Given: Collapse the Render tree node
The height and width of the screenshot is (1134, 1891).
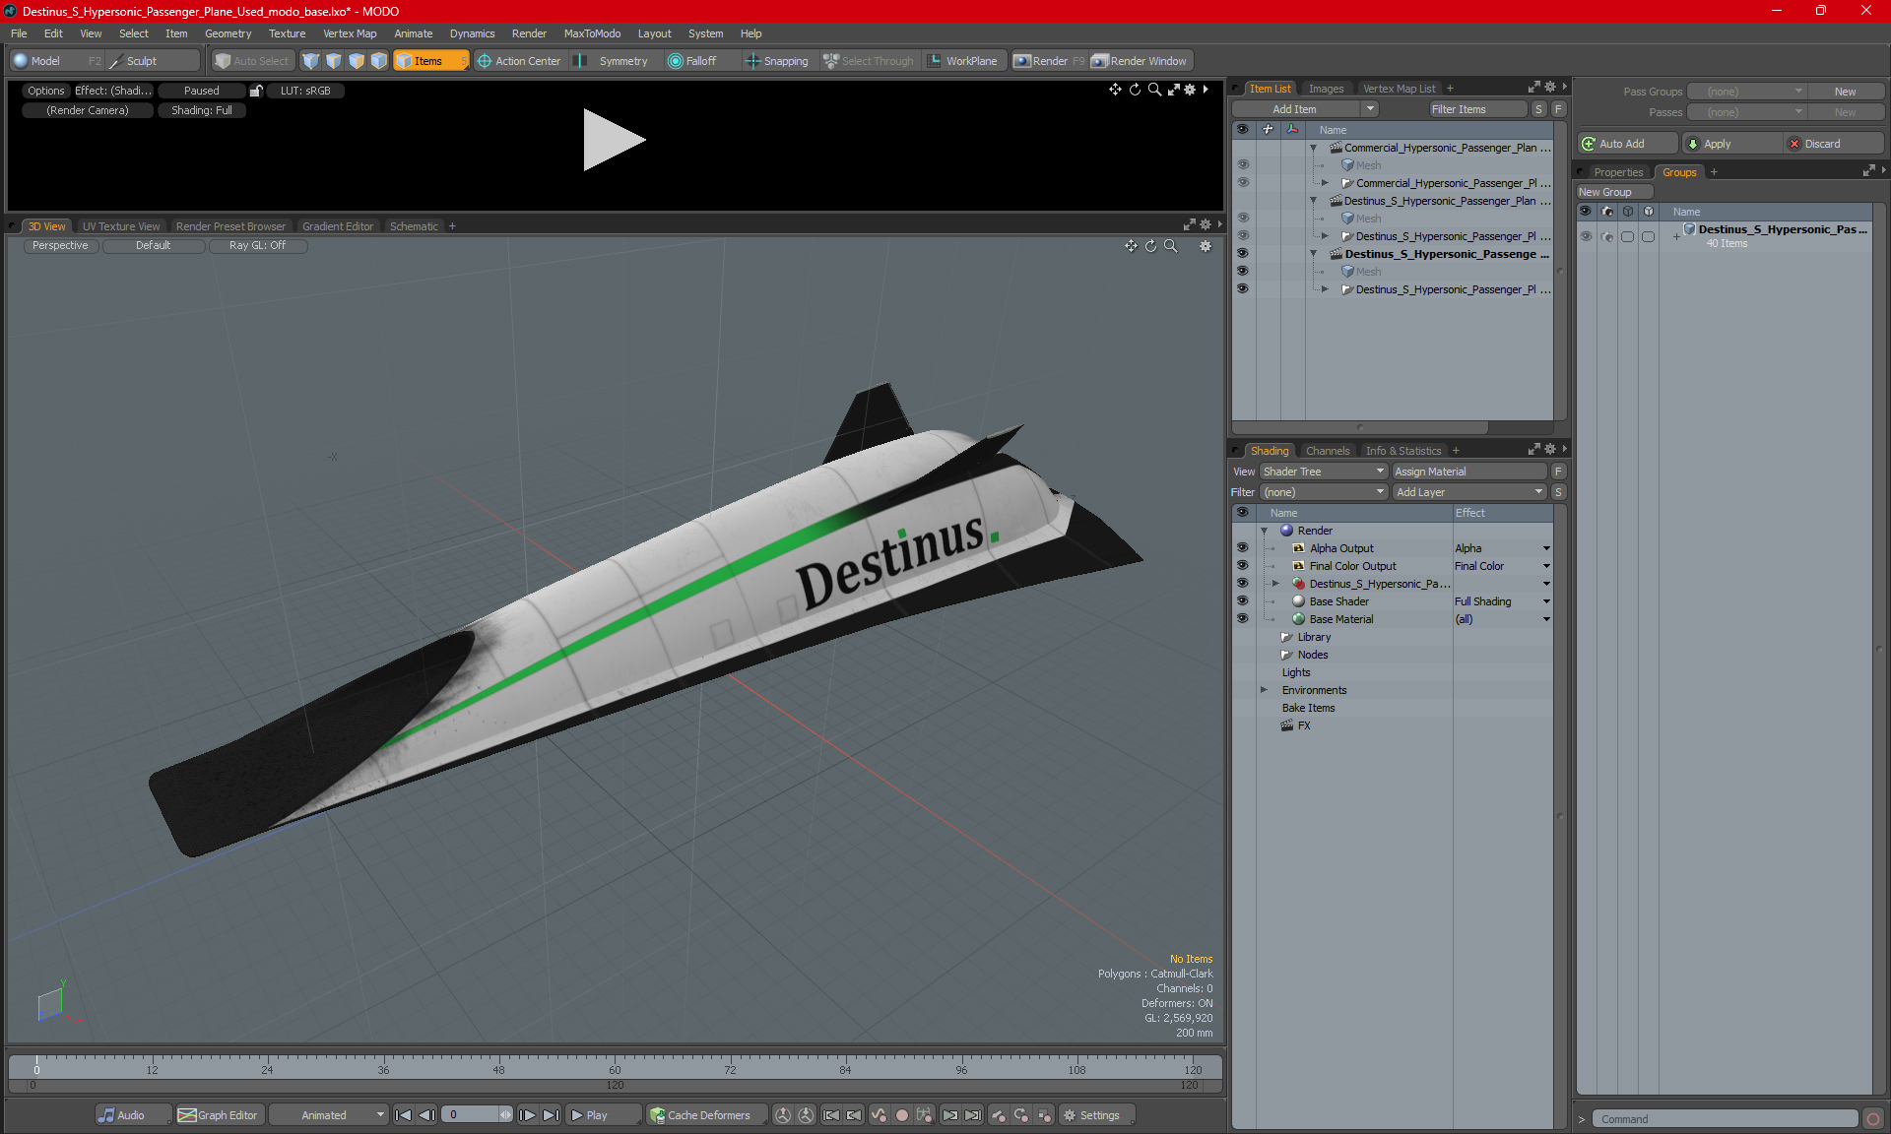Looking at the screenshot, I should click(1264, 531).
